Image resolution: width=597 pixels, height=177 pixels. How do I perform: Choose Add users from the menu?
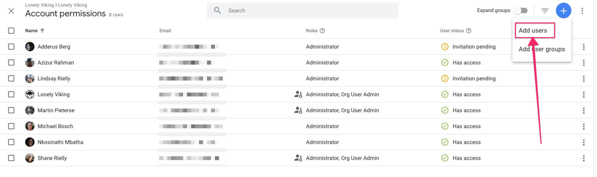pos(533,31)
